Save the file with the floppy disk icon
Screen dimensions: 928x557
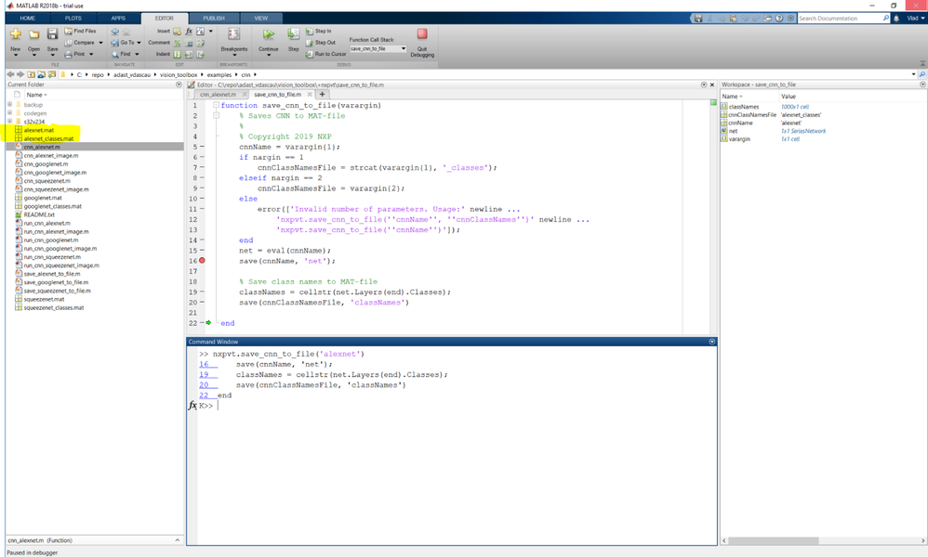[x=52, y=34]
